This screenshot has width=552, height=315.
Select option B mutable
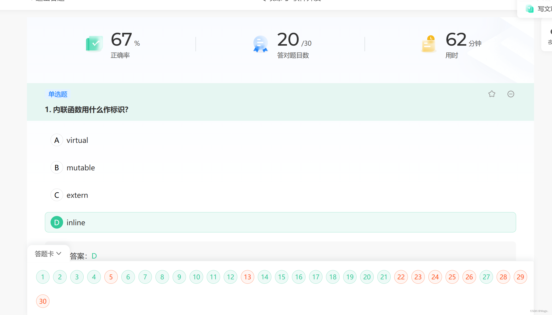point(57,168)
